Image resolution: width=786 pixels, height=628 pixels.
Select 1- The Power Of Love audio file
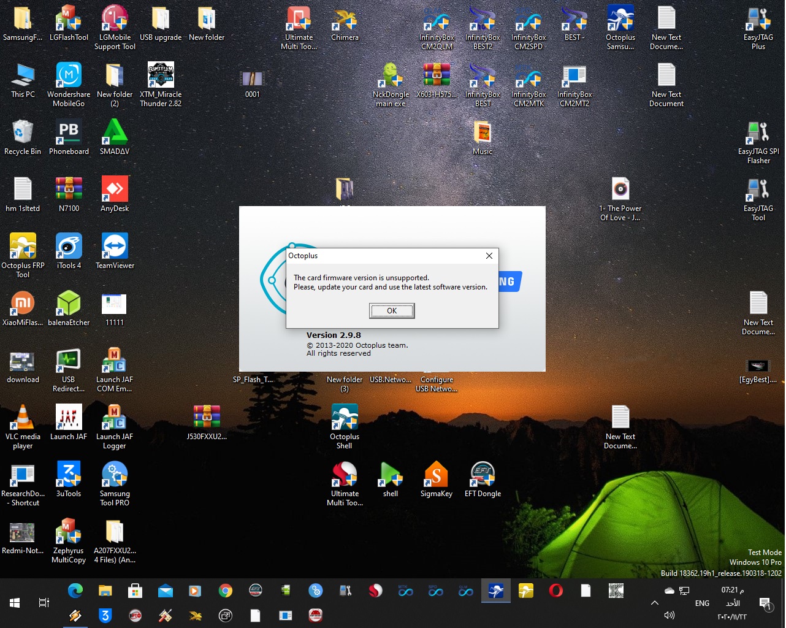[620, 199]
